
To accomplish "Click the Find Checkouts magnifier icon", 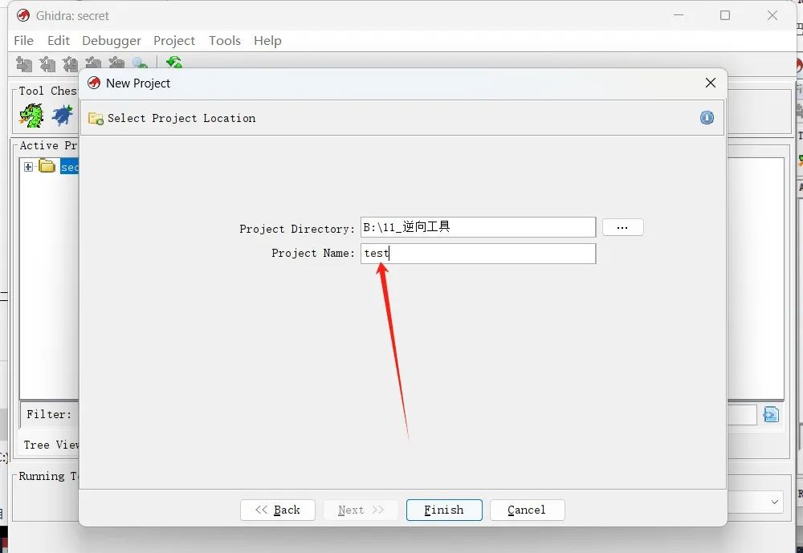I will 139,64.
